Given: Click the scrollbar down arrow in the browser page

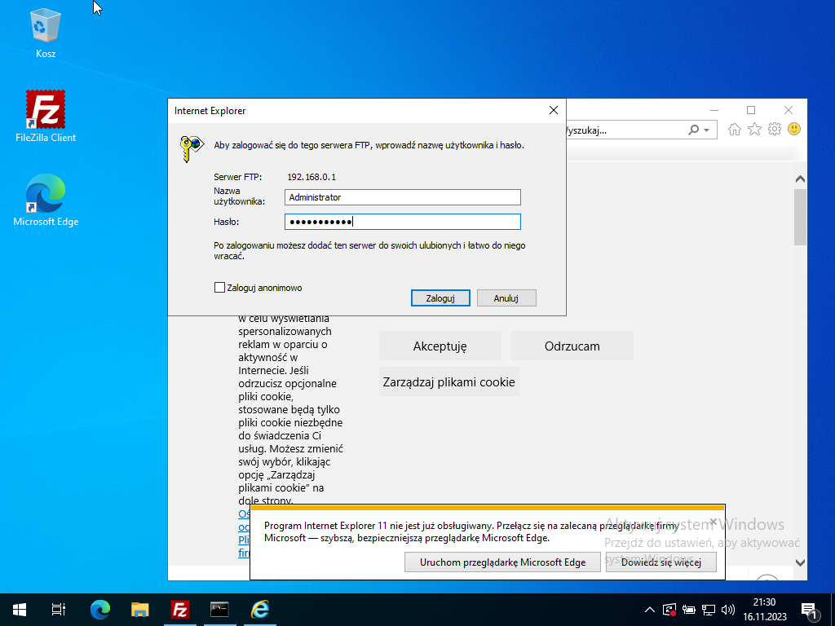Looking at the screenshot, I should pos(800,562).
